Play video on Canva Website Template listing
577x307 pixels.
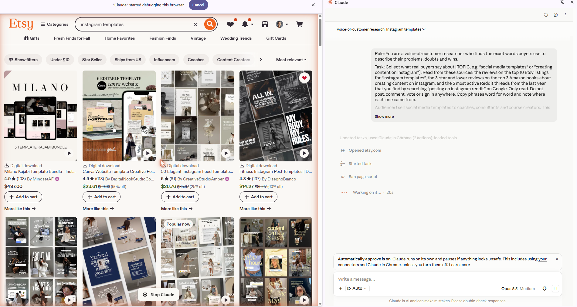pyautogui.click(x=148, y=153)
